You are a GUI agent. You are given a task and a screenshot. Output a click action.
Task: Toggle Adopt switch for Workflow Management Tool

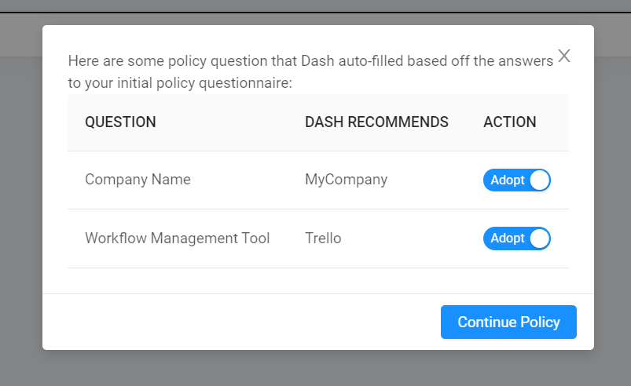point(516,238)
